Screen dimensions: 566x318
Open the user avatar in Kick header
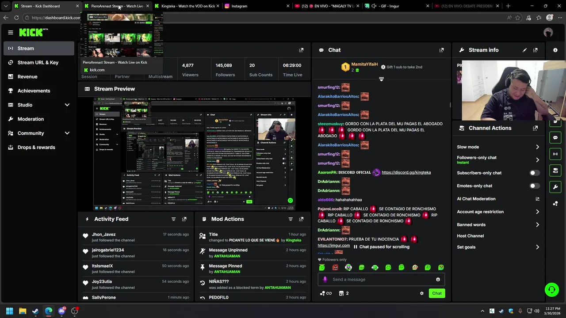548,32
